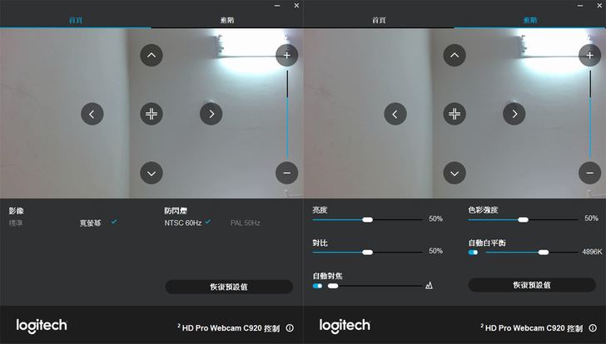Zoom in using plus button in right window
The image size is (606, 344).
coord(589,55)
